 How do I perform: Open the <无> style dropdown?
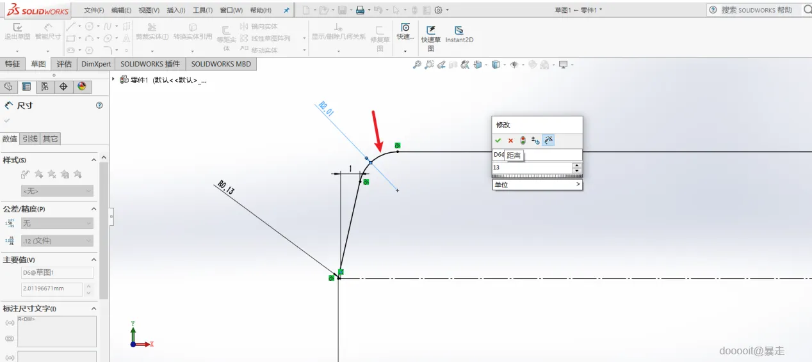point(57,191)
